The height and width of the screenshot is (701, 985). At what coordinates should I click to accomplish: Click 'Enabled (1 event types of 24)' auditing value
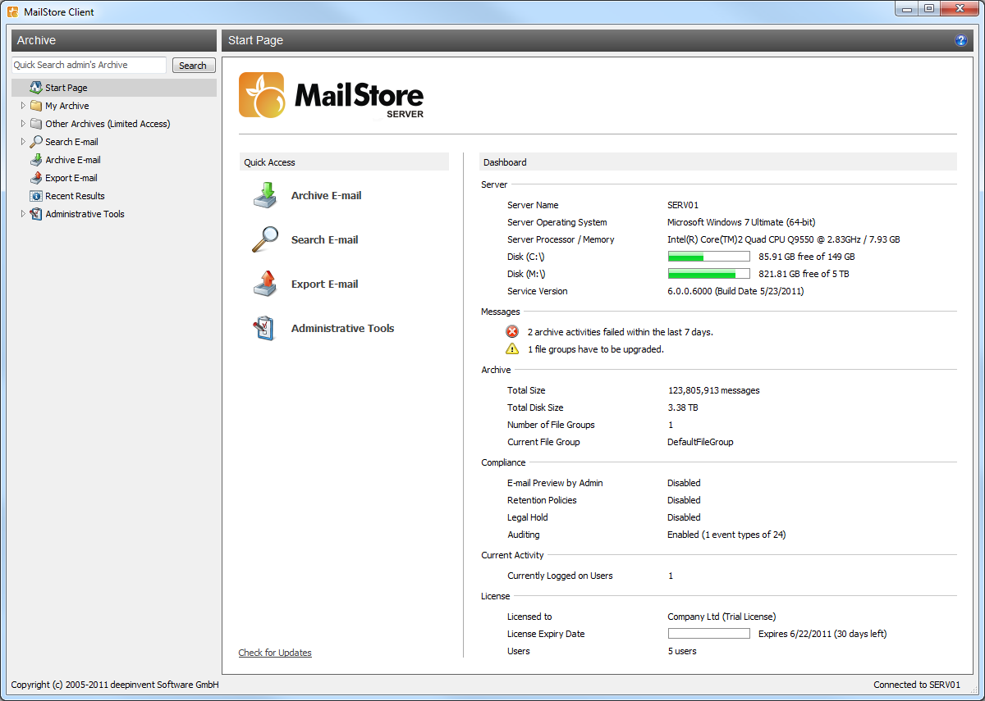pyautogui.click(x=726, y=535)
